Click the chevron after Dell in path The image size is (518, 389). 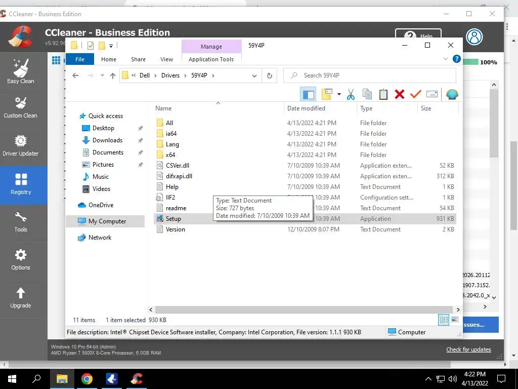(155, 75)
